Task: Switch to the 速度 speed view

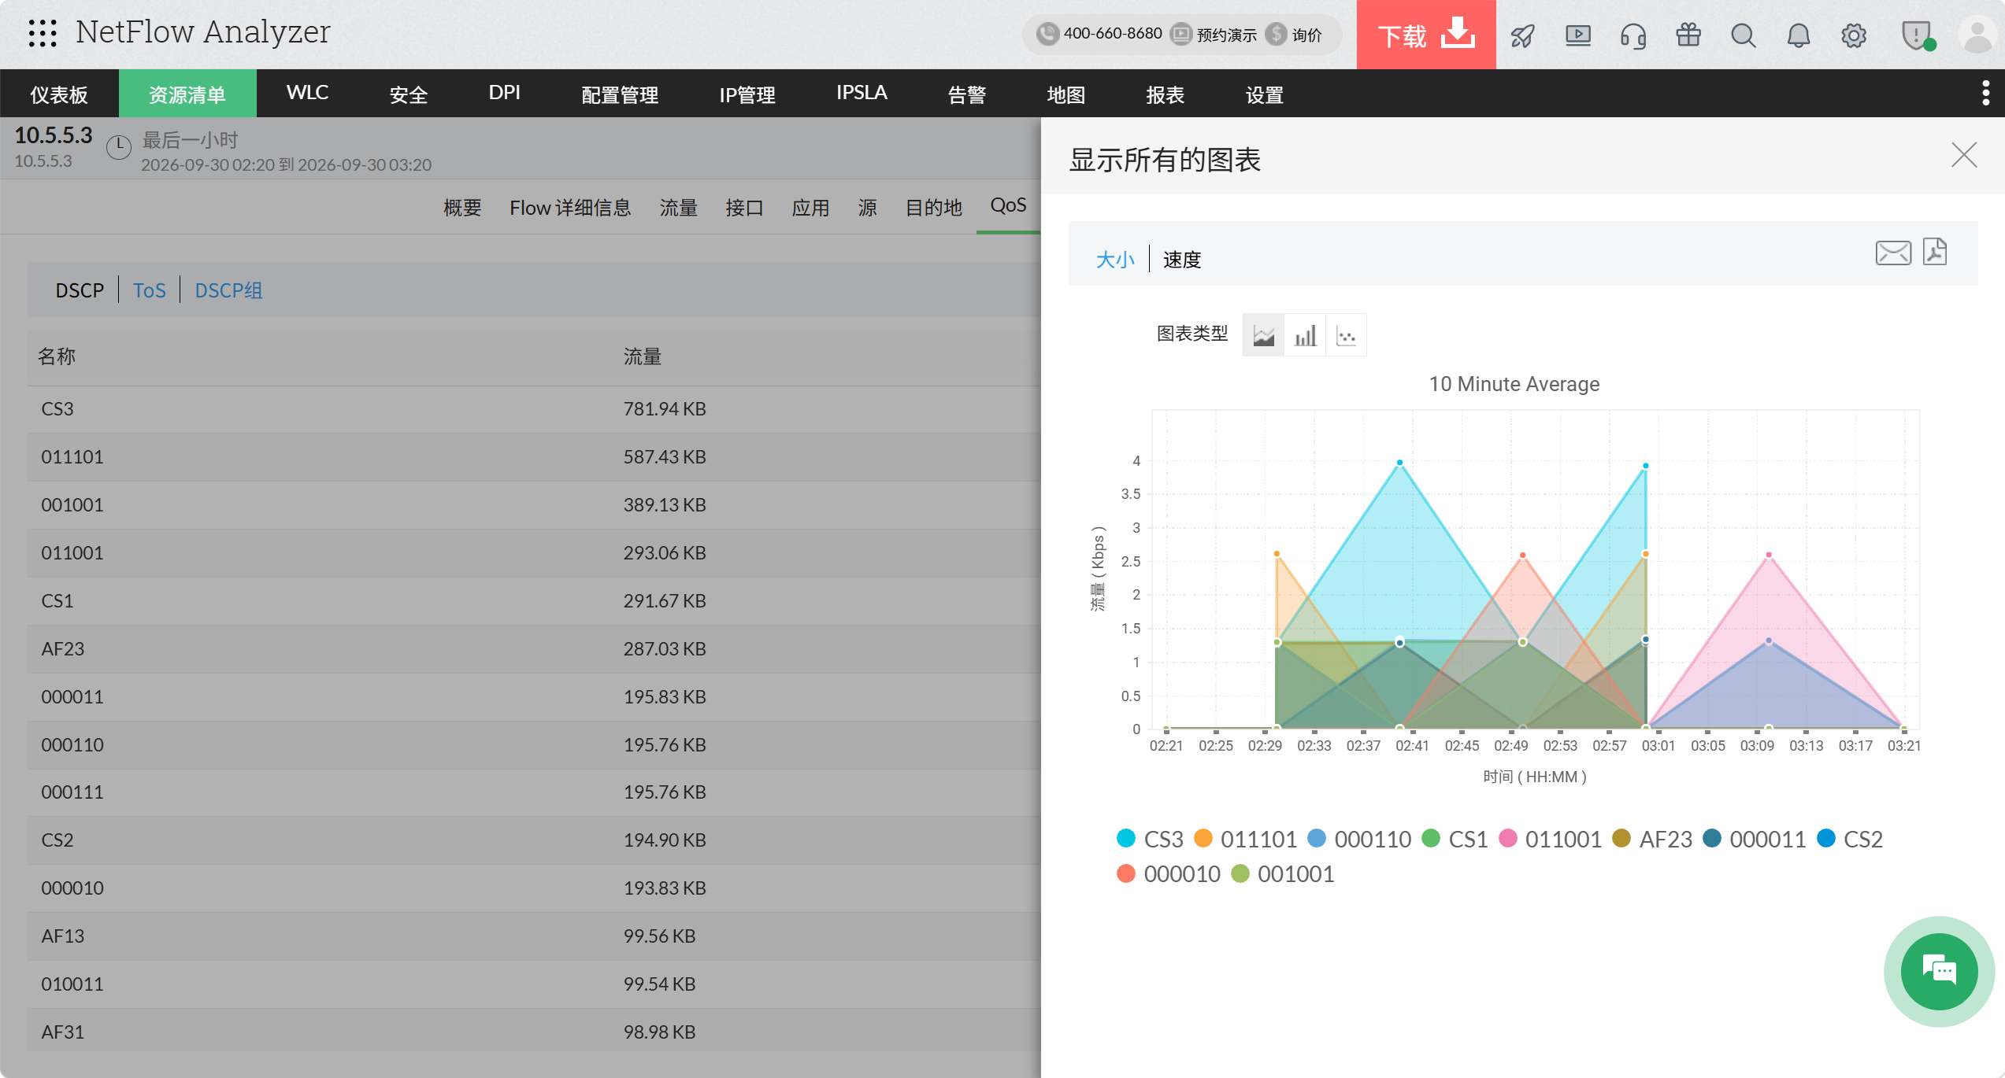Action: tap(1182, 260)
